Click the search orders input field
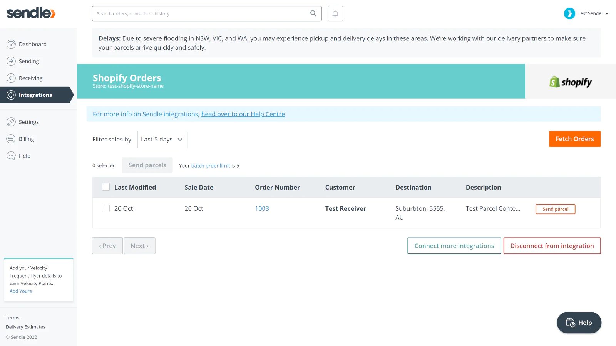Image resolution: width=616 pixels, height=346 pixels. [x=207, y=13]
